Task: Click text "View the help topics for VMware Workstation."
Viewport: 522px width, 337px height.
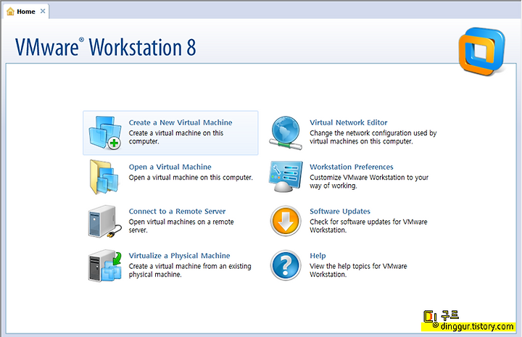Action: [358, 270]
